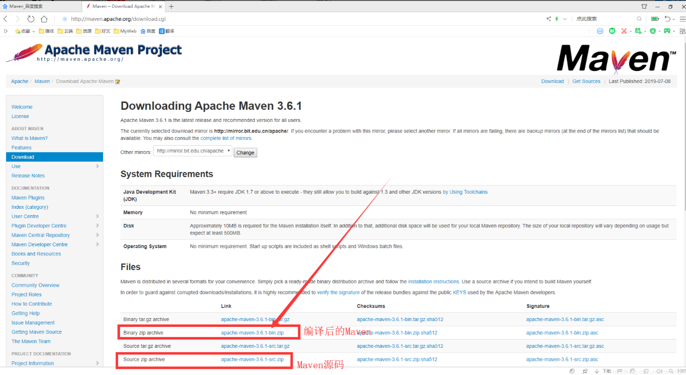The image size is (686, 375).
Task: Click the edit icon beside Download Apache Maven
Action: coord(117,82)
